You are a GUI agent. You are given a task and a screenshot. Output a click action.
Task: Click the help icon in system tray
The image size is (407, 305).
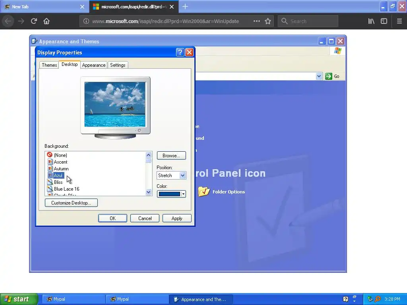[x=345, y=299]
